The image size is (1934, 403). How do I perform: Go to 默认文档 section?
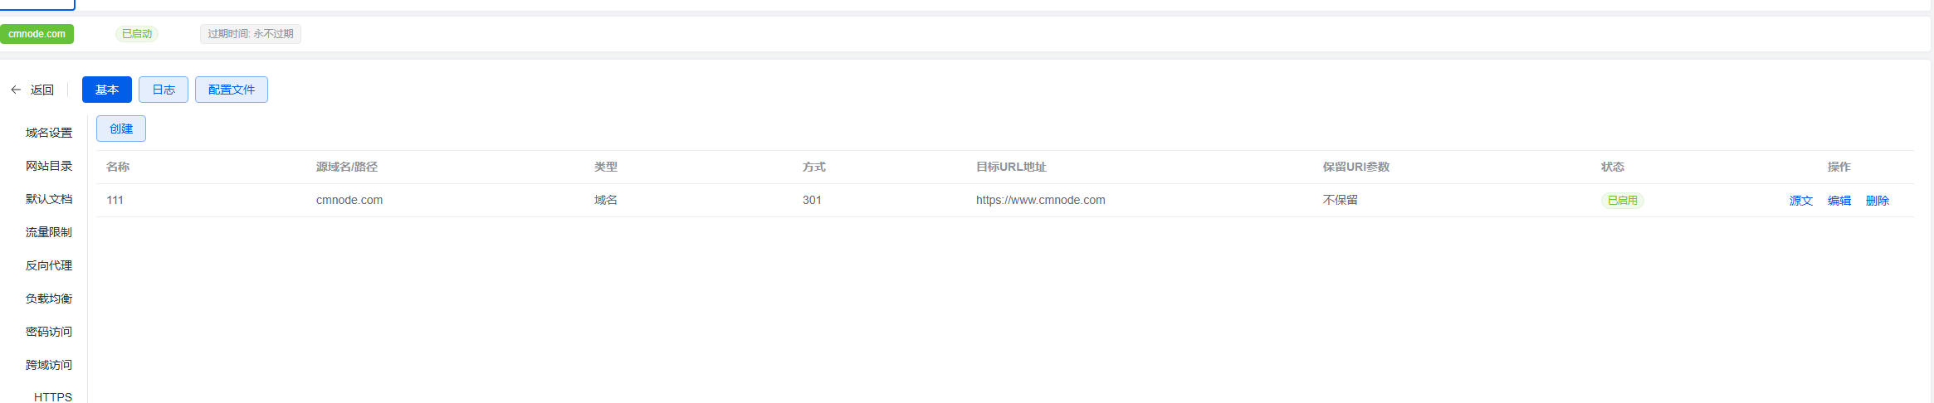(x=49, y=199)
